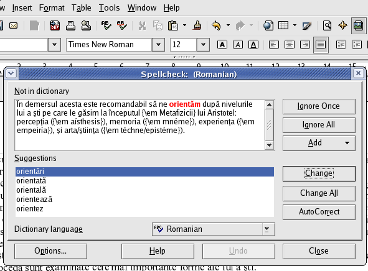This screenshot has height=271, width=368.
Task: Open Find & Replace icon
Action: [x=327, y=25]
